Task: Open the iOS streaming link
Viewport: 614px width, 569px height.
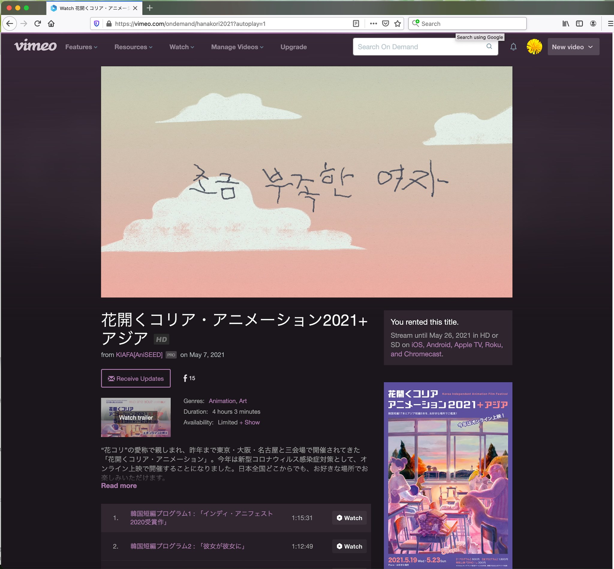Action: click(x=417, y=345)
